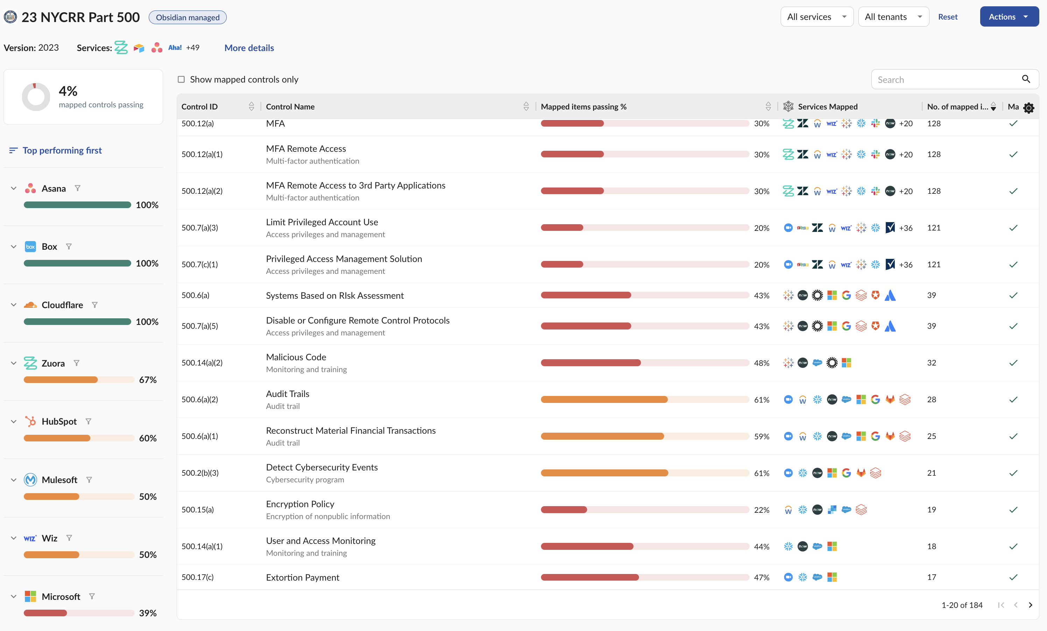The width and height of the screenshot is (1047, 631).
Task: Filter by Asana using funnel icon
Action: click(77, 188)
